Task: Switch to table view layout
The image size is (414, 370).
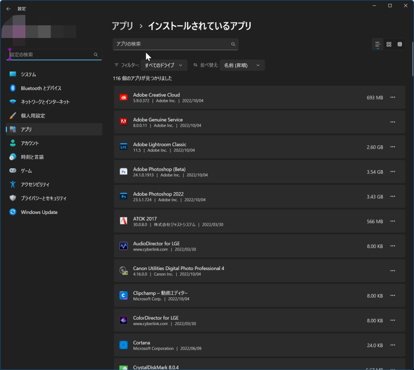Action: point(400,44)
